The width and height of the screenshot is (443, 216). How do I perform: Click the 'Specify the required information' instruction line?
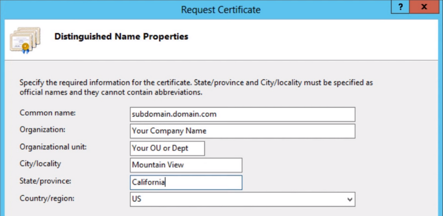click(x=196, y=82)
